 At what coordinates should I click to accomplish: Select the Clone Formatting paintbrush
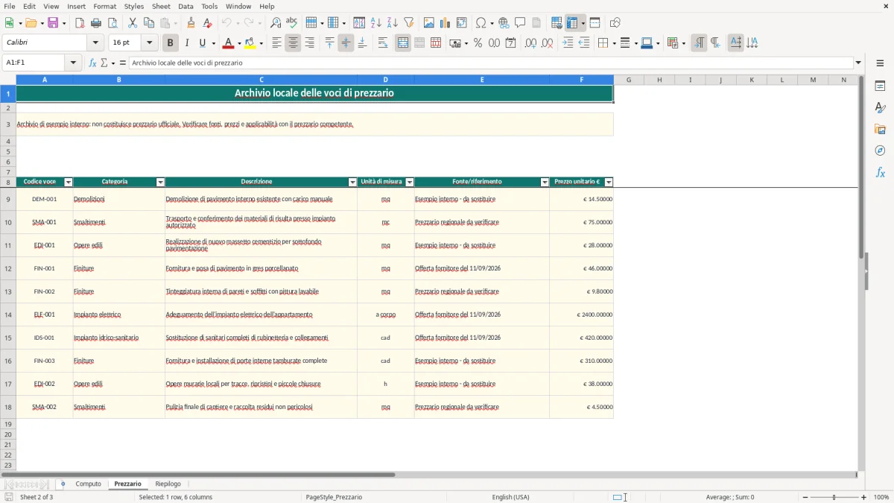(191, 23)
